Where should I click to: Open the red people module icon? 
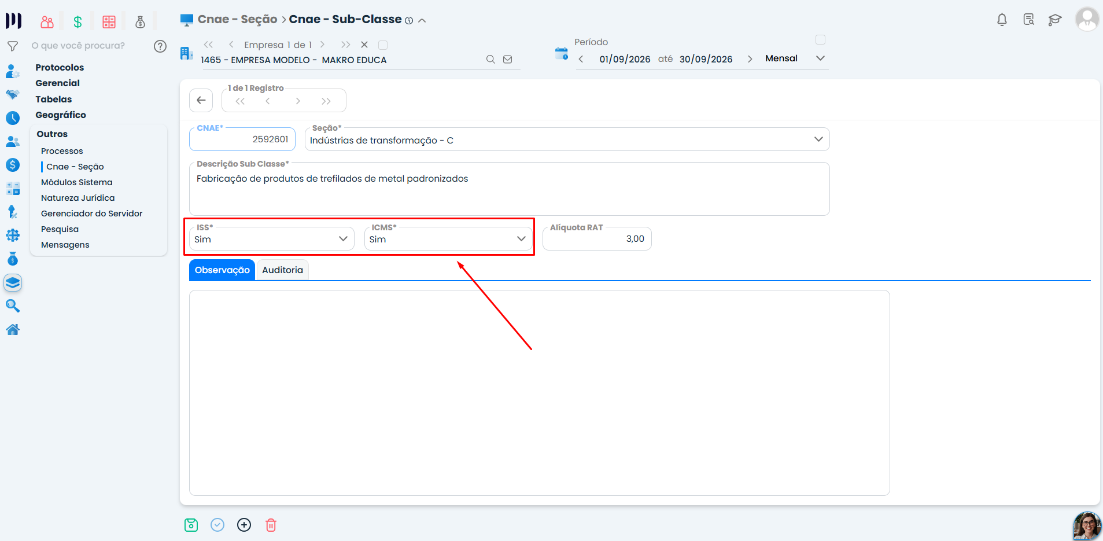point(47,22)
